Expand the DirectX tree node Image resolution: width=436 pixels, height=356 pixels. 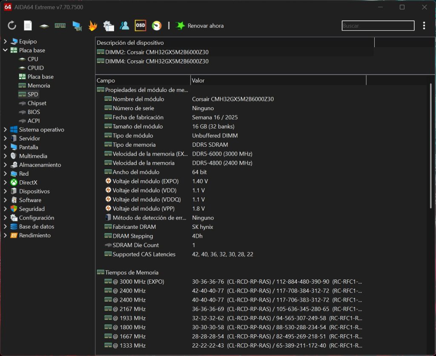click(x=5, y=182)
